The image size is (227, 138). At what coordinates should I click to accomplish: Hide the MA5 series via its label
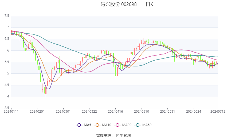point(87,125)
